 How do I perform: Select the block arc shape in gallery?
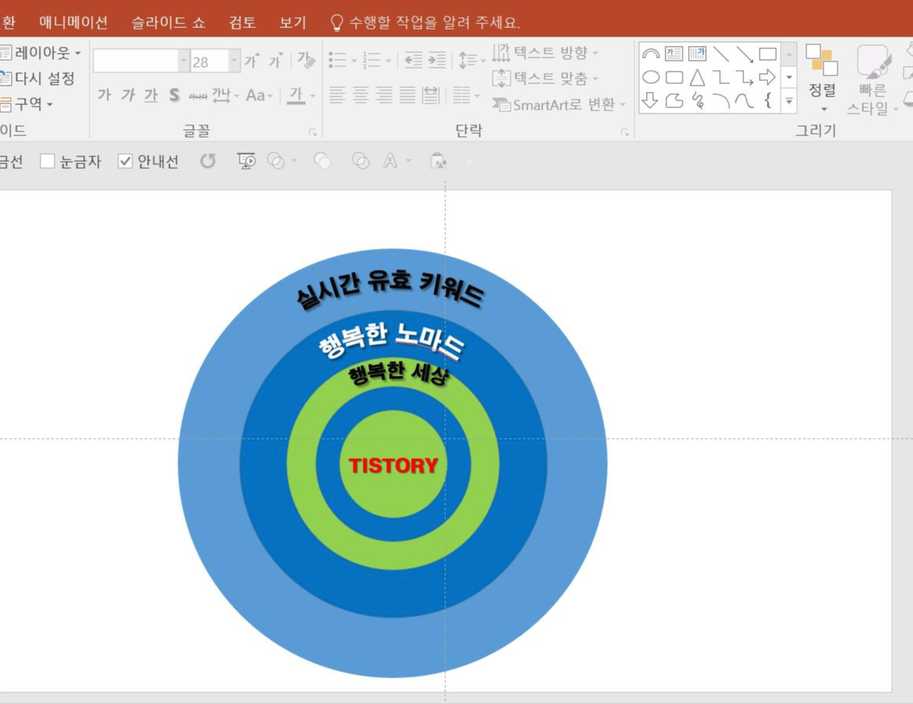651,54
